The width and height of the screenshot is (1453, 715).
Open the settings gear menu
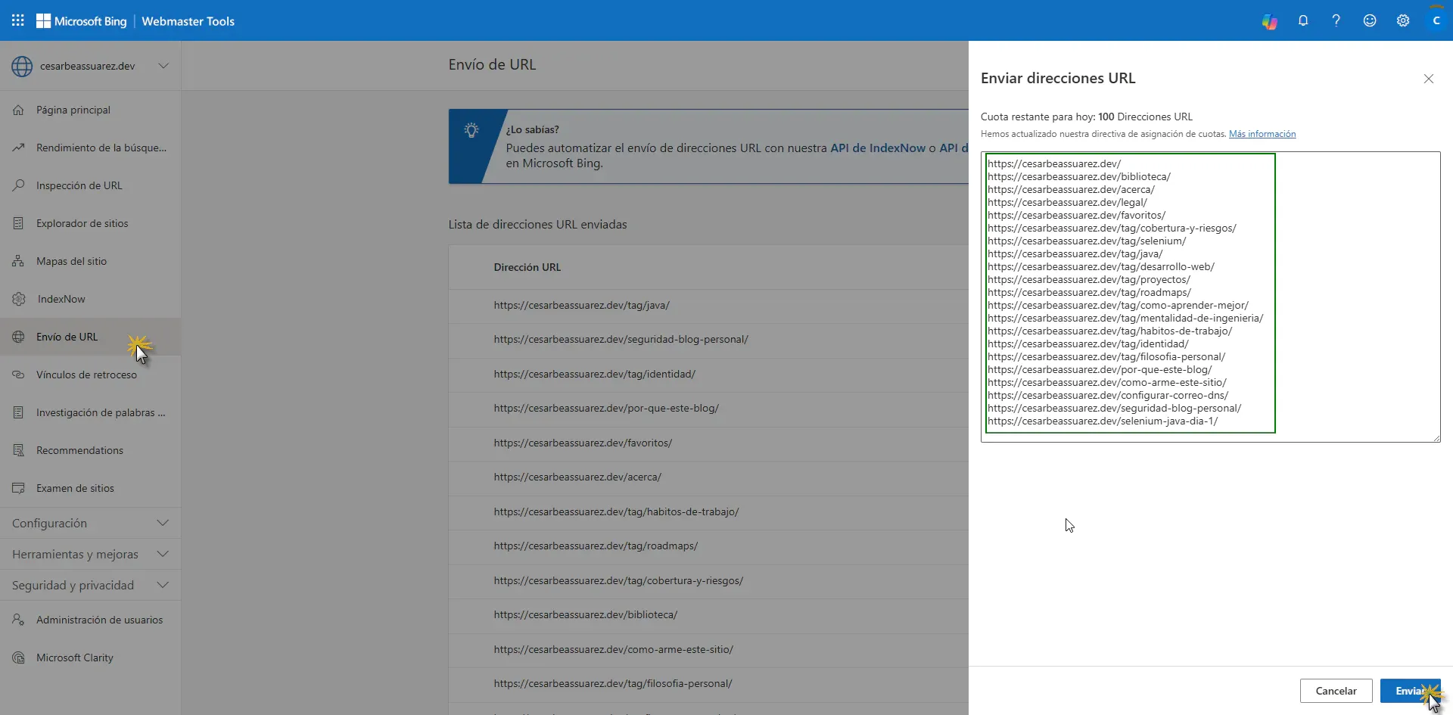click(x=1403, y=20)
